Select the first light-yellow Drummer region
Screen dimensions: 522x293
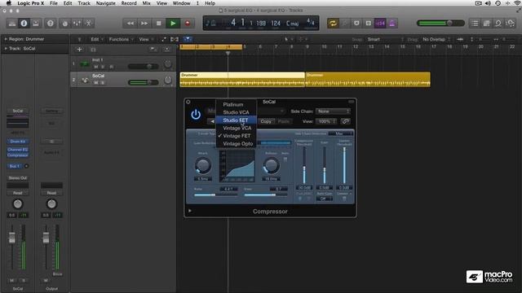point(242,80)
